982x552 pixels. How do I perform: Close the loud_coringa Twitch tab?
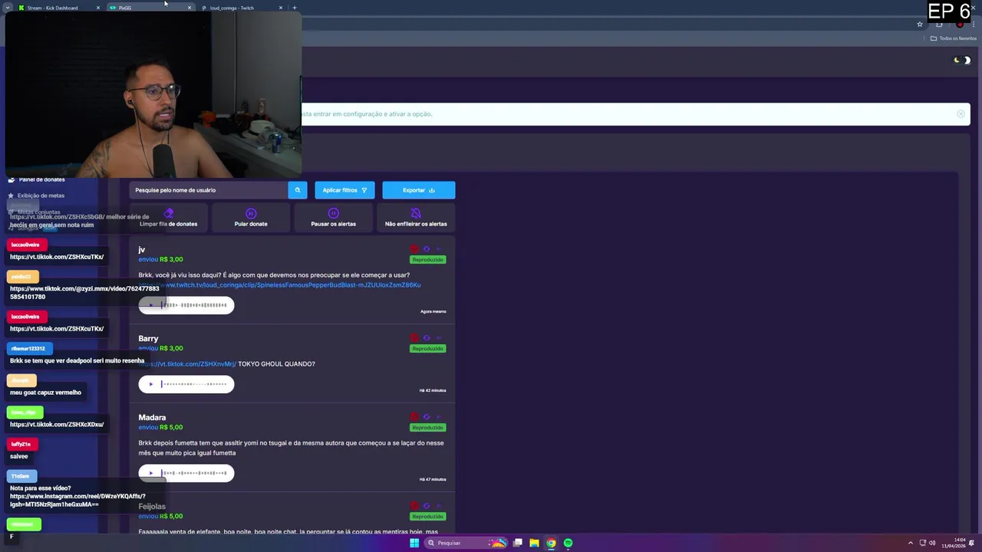pos(281,8)
